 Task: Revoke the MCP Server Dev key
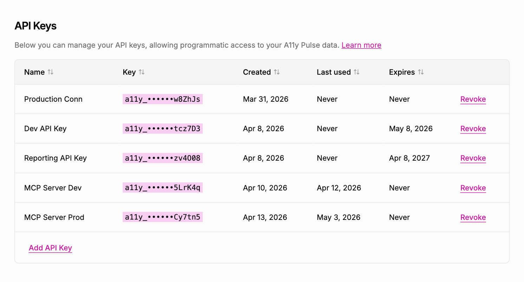[x=473, y=188]
